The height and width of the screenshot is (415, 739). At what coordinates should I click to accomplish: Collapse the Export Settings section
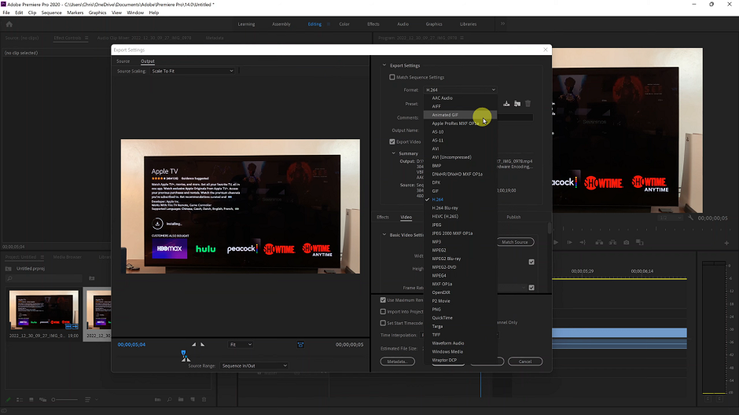click(384, 65)
